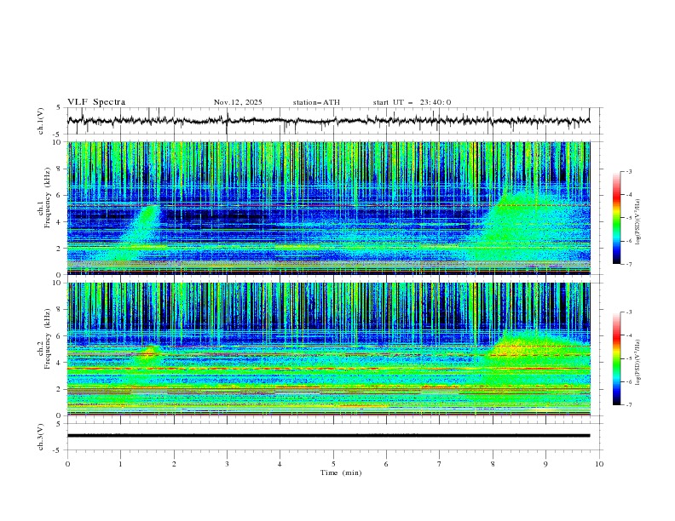Click the ch.1 voltage waveform trace
This screenshot has height=521, width=675.
[328, 121]
